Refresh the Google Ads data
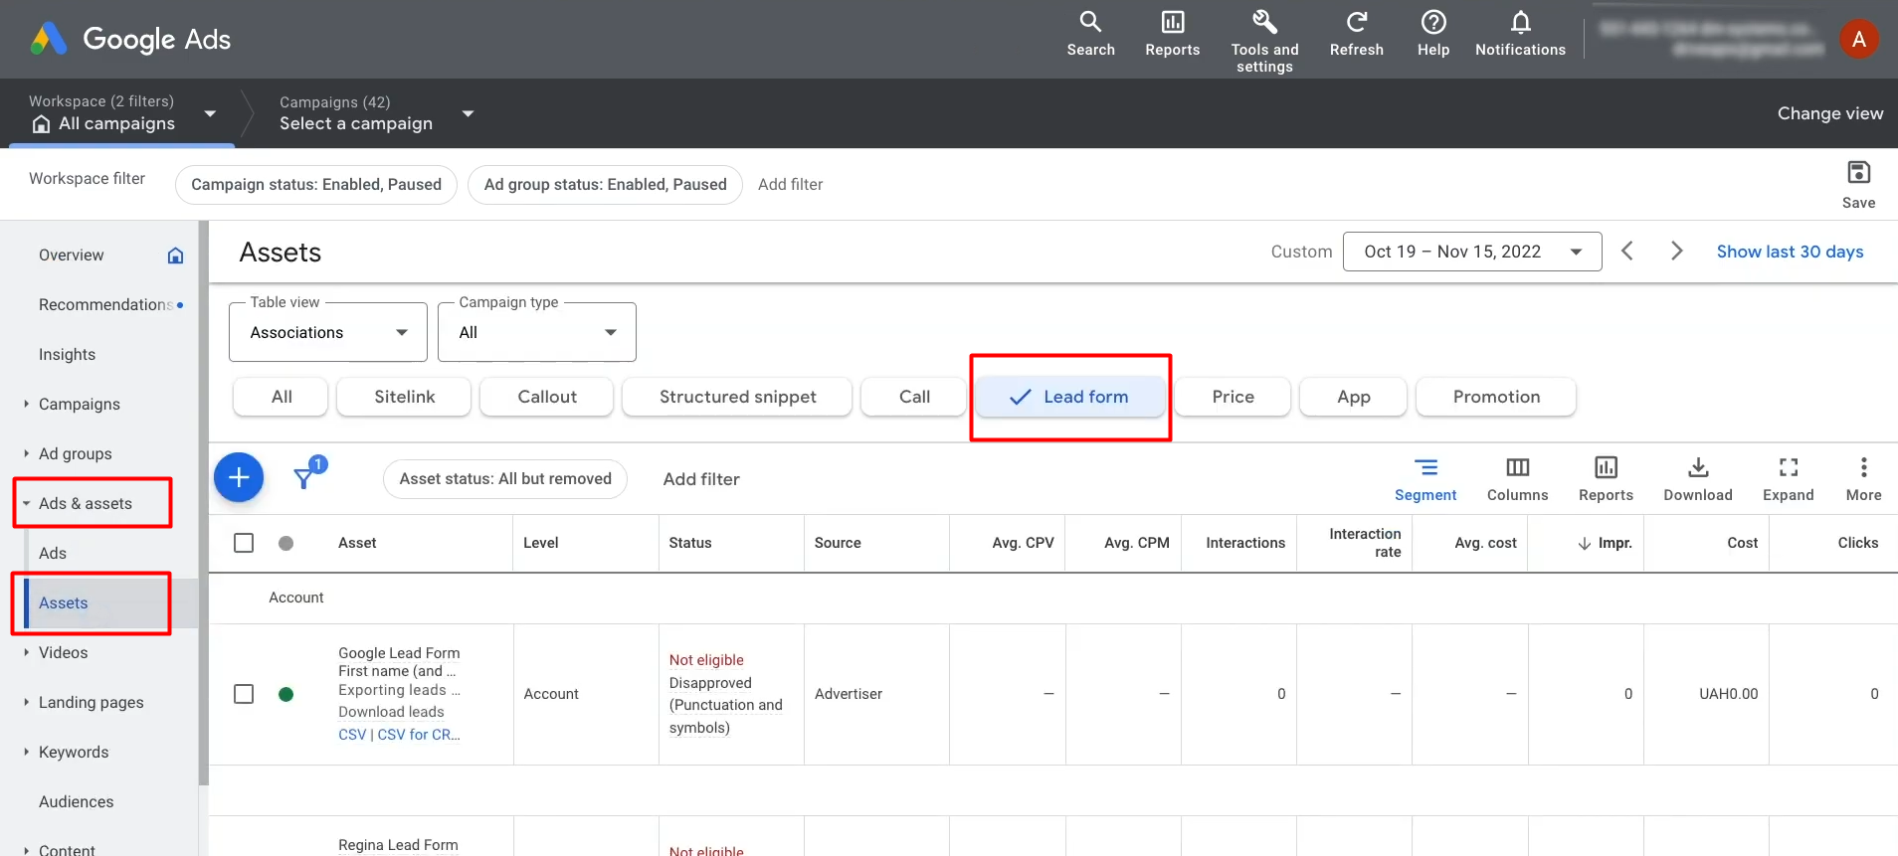Image resolution: width=1898 pixels, height=856 pixels. pos(1356,34)
